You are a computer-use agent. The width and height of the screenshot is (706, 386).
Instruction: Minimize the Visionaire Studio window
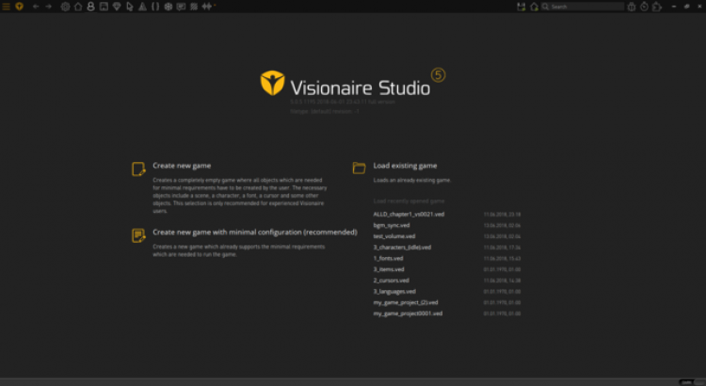pyautogui.click(x=674, y=7)
